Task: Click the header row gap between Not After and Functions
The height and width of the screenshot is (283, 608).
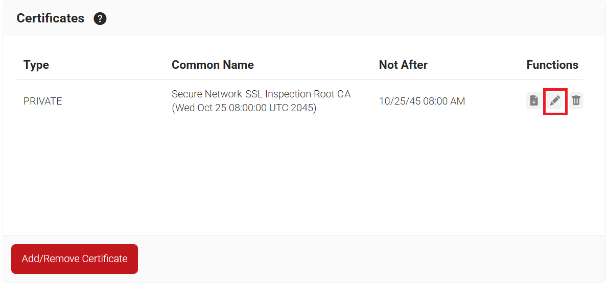Action: [478, 65]
